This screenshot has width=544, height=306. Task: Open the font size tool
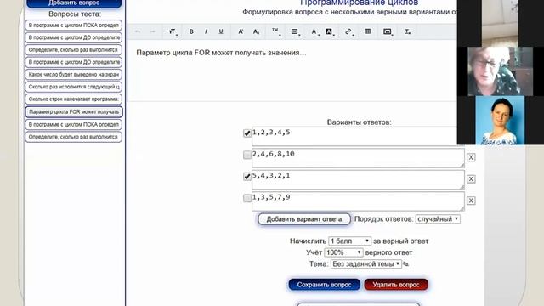[x=173, y=31]
